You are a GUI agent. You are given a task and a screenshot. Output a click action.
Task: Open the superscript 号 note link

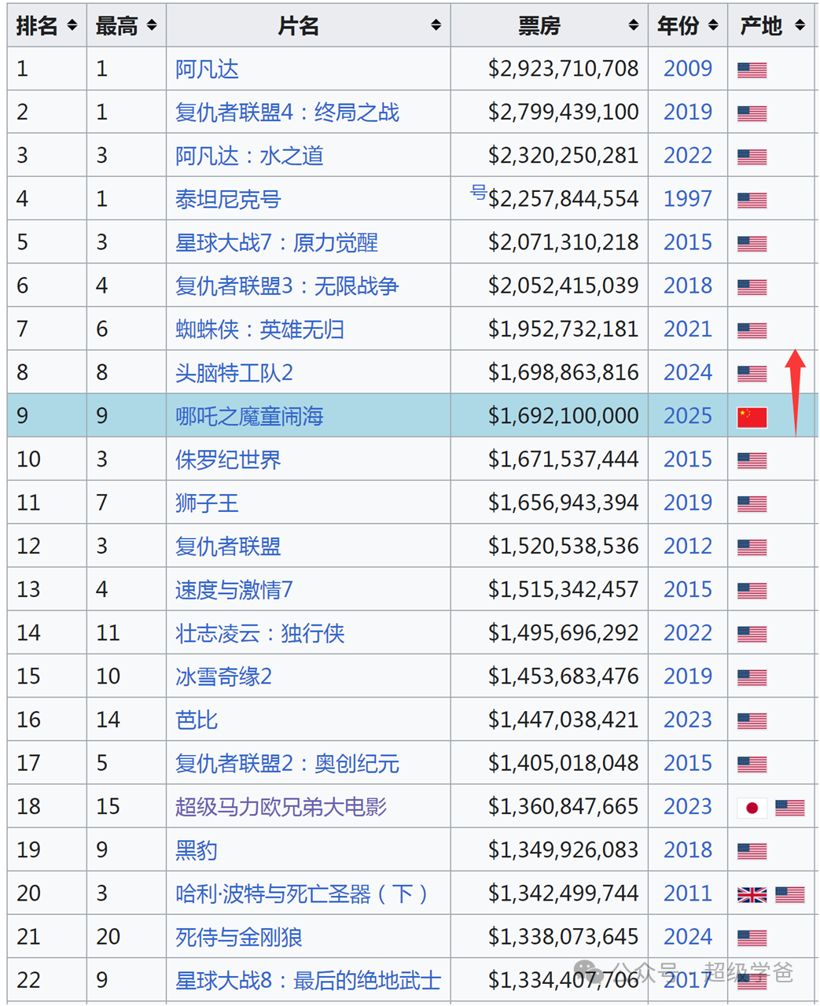478,192
